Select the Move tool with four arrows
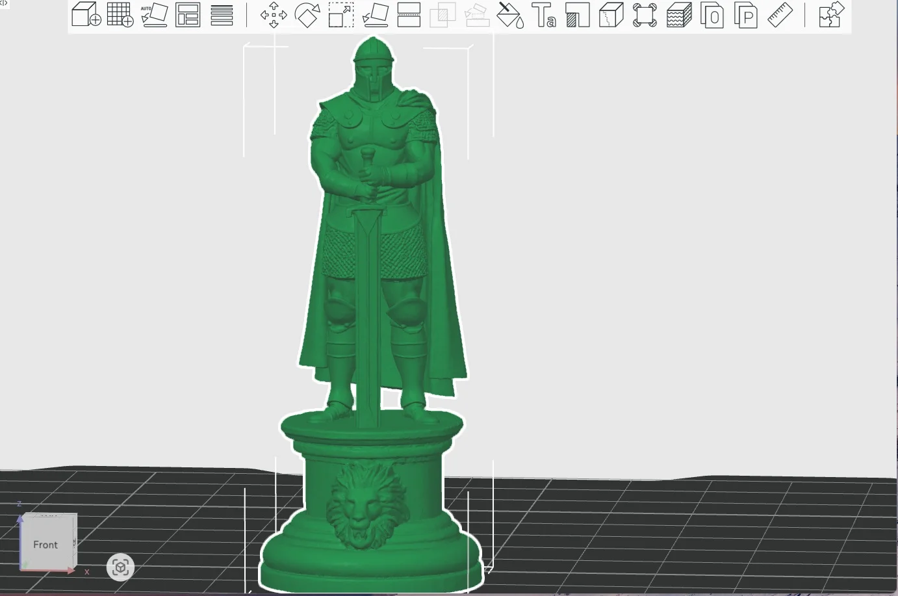The width and height of the screenshot is (898, 596). pos(274,14)
